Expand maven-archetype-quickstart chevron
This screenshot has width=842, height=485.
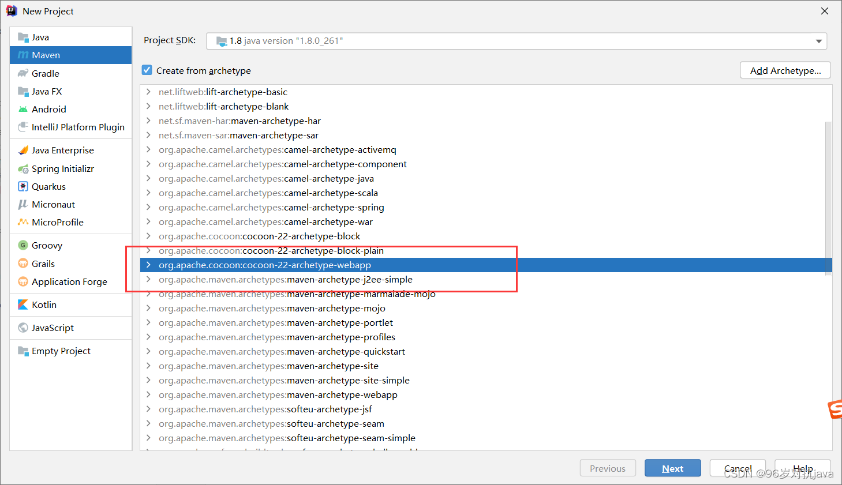point(148,351)
